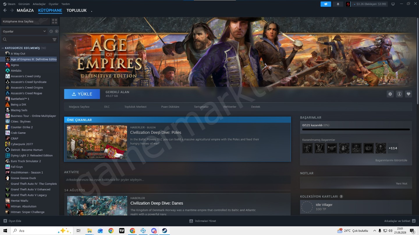Click the Windows taskbar search box
419x235 pixels.
click(x=42, y=231)
